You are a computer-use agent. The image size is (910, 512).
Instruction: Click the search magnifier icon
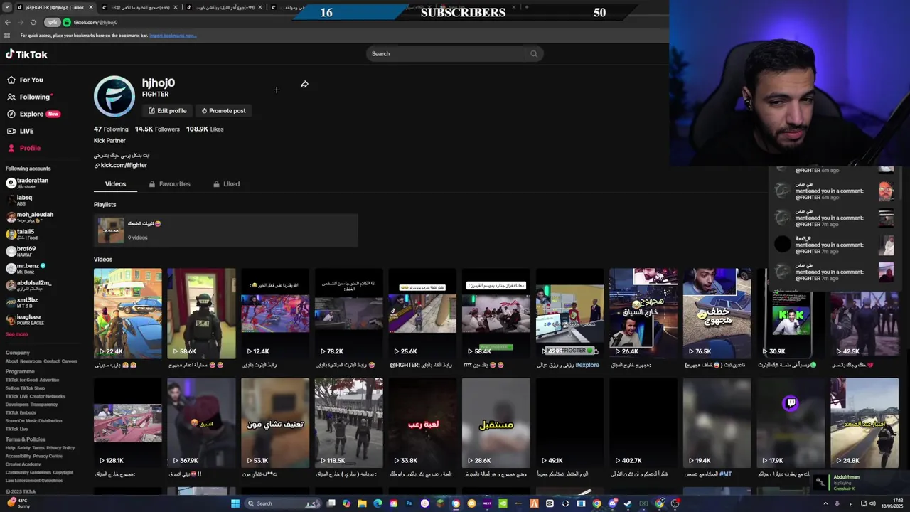[534, 53]
